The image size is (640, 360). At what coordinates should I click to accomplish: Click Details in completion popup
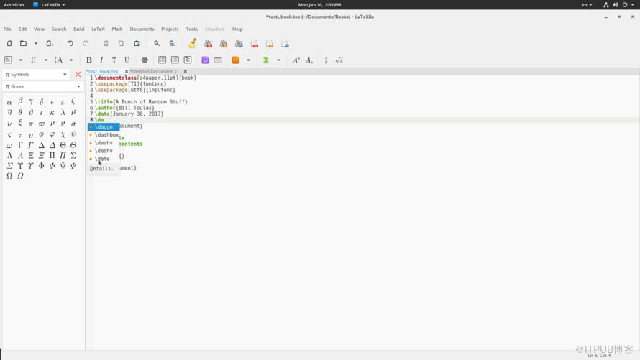[101, 169]
